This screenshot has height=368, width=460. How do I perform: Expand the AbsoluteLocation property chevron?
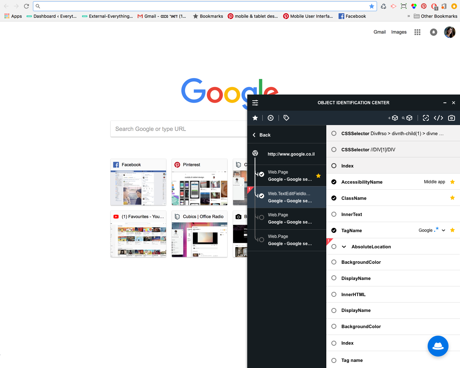pyautogui.click(x=344, y=247)
